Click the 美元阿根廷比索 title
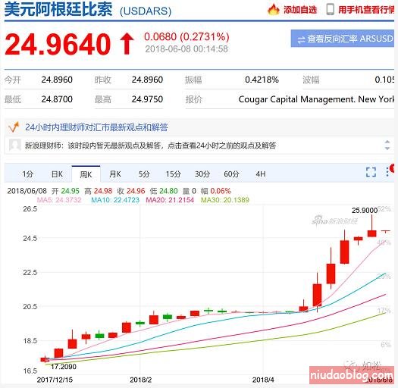This screenshot has width=398, height=388. click(58, 9)
